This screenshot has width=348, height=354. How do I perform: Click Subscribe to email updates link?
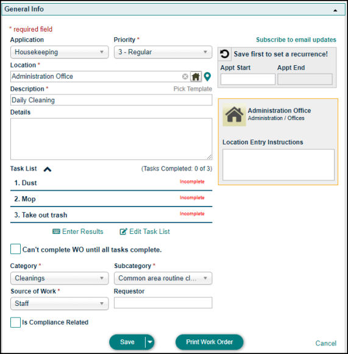coord(296,40)
